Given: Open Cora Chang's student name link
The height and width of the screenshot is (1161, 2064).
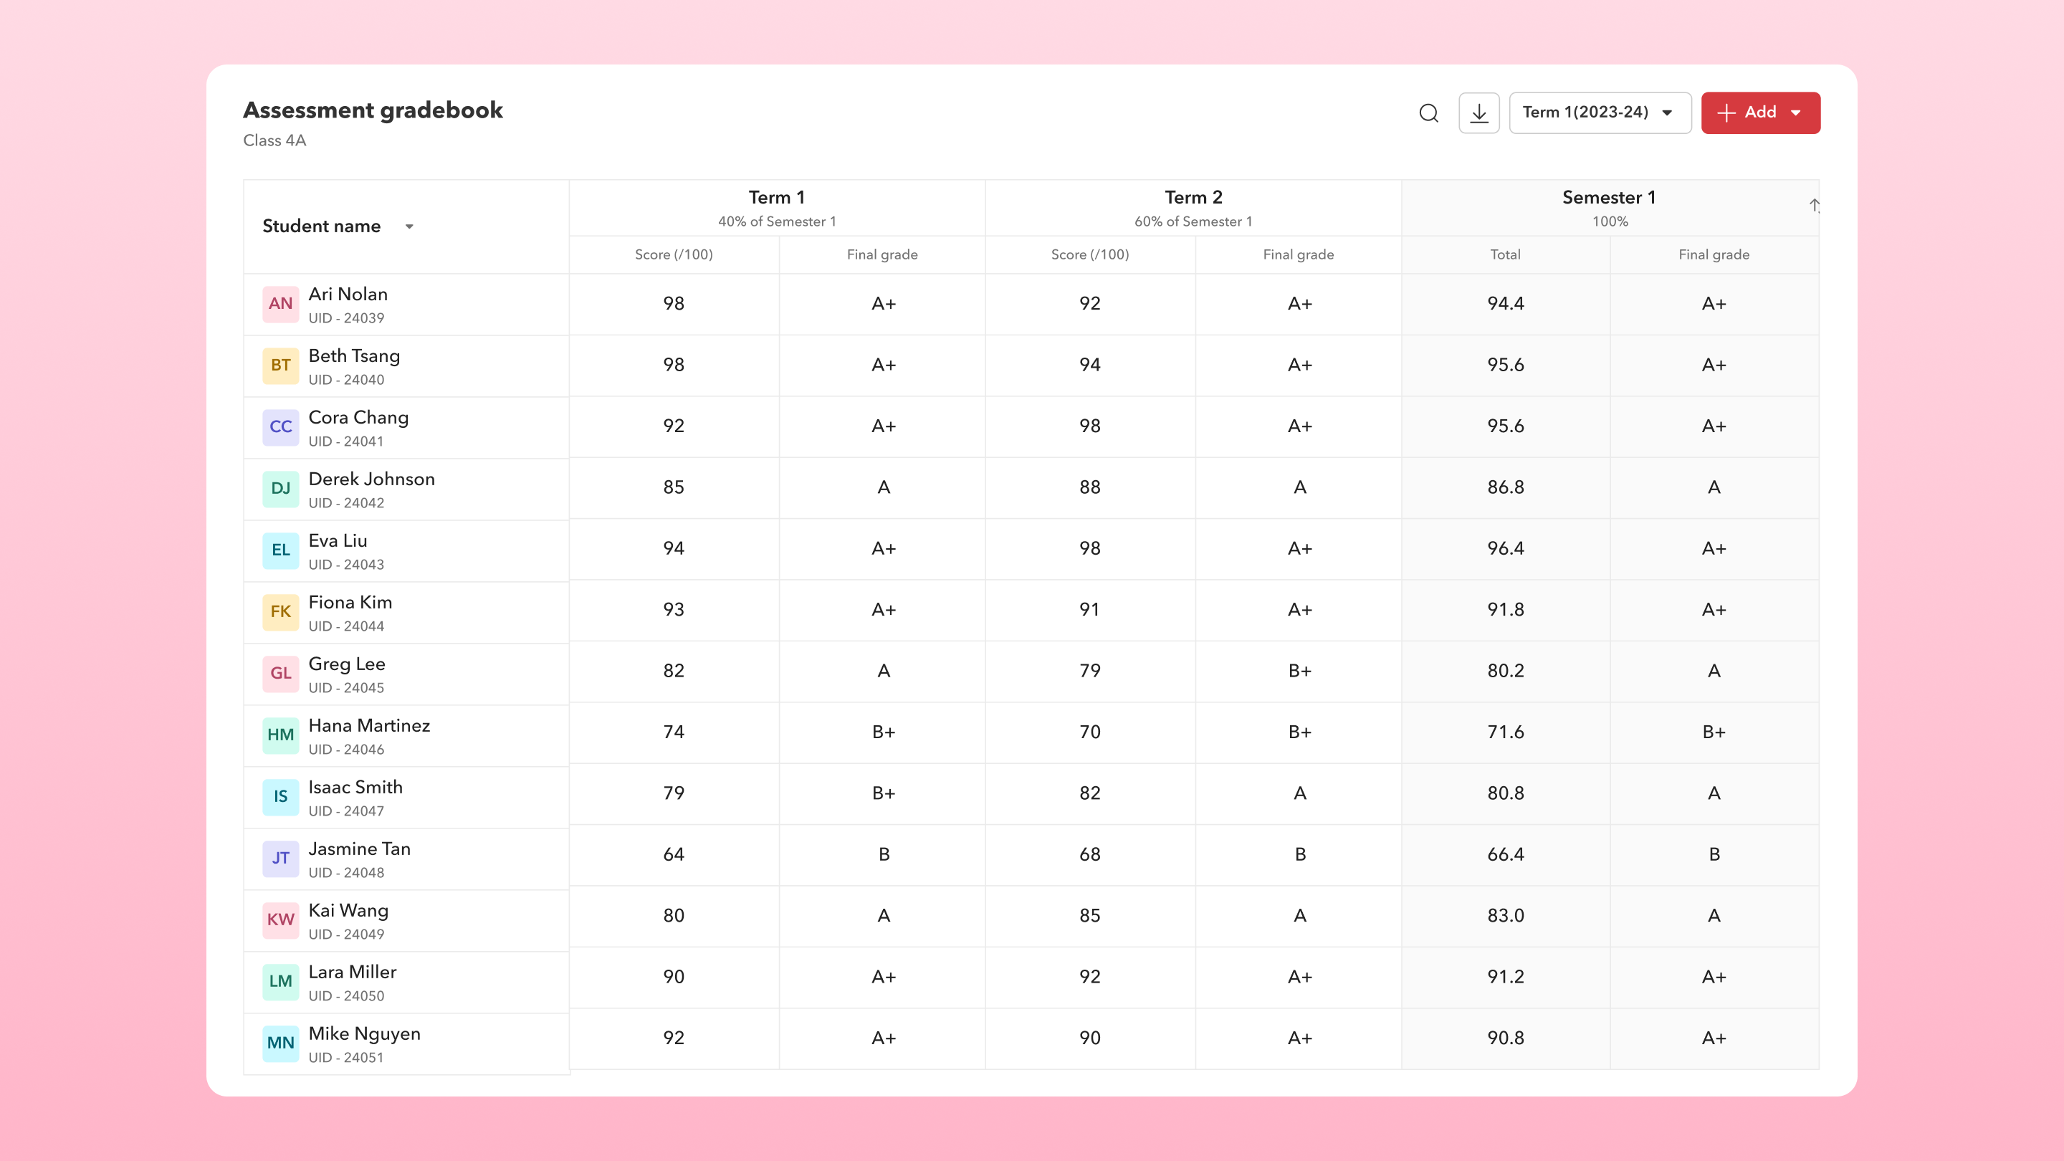Looking at the screenshot, I should pos(358,417).
